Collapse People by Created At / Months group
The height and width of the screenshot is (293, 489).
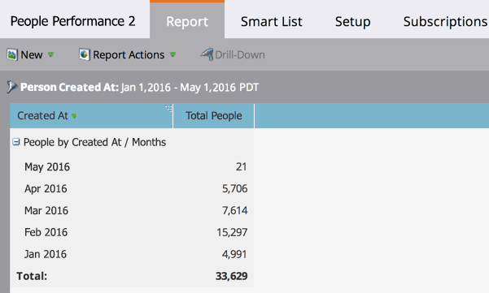pos(16,142)
